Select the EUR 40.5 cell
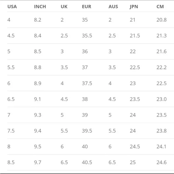 coord(87,163)
